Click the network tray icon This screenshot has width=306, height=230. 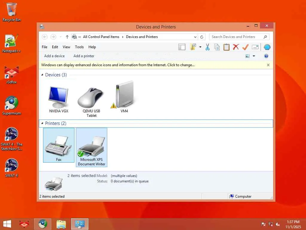[x=271, y=224]
